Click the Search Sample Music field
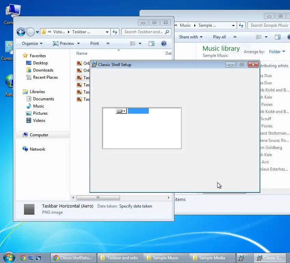Image resolution: width=290 pixels, height=263 pixels. 269,25
